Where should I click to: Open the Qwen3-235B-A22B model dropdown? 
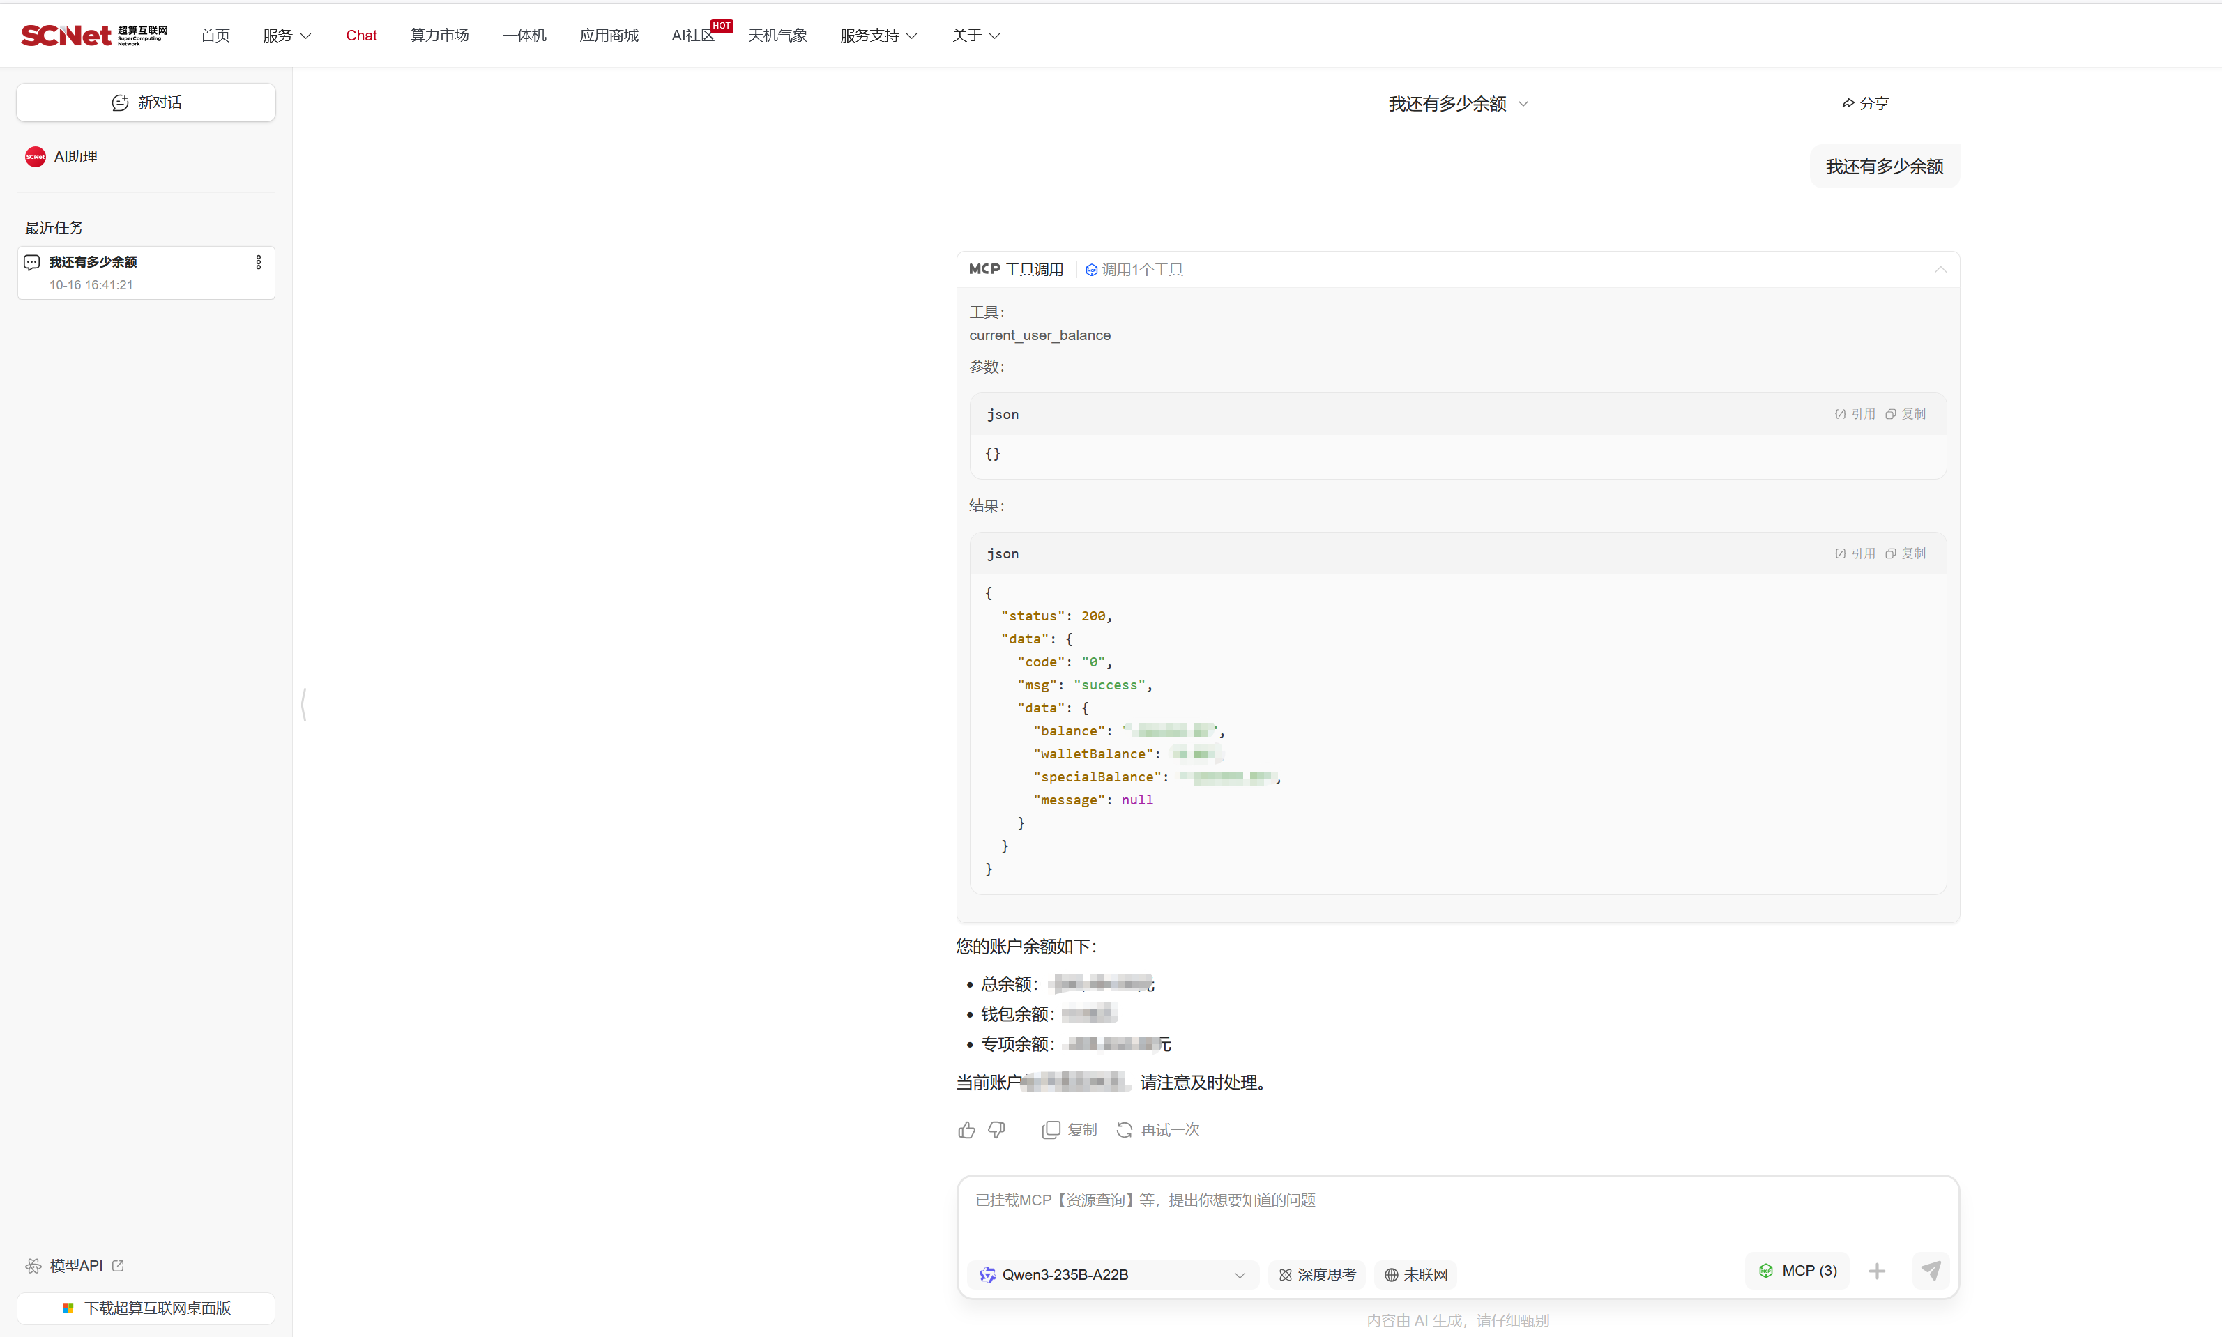[x=1112, y=1275]
